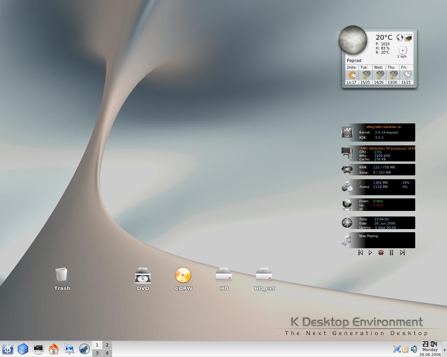Click play in the Now Playing widget
Viewport: 447px width, 357px height.
371,252
